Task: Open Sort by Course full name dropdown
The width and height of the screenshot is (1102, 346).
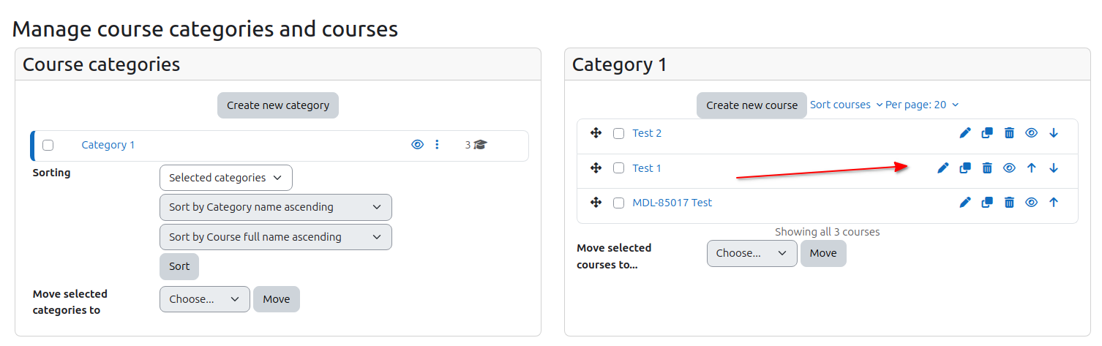Action: 276,237
